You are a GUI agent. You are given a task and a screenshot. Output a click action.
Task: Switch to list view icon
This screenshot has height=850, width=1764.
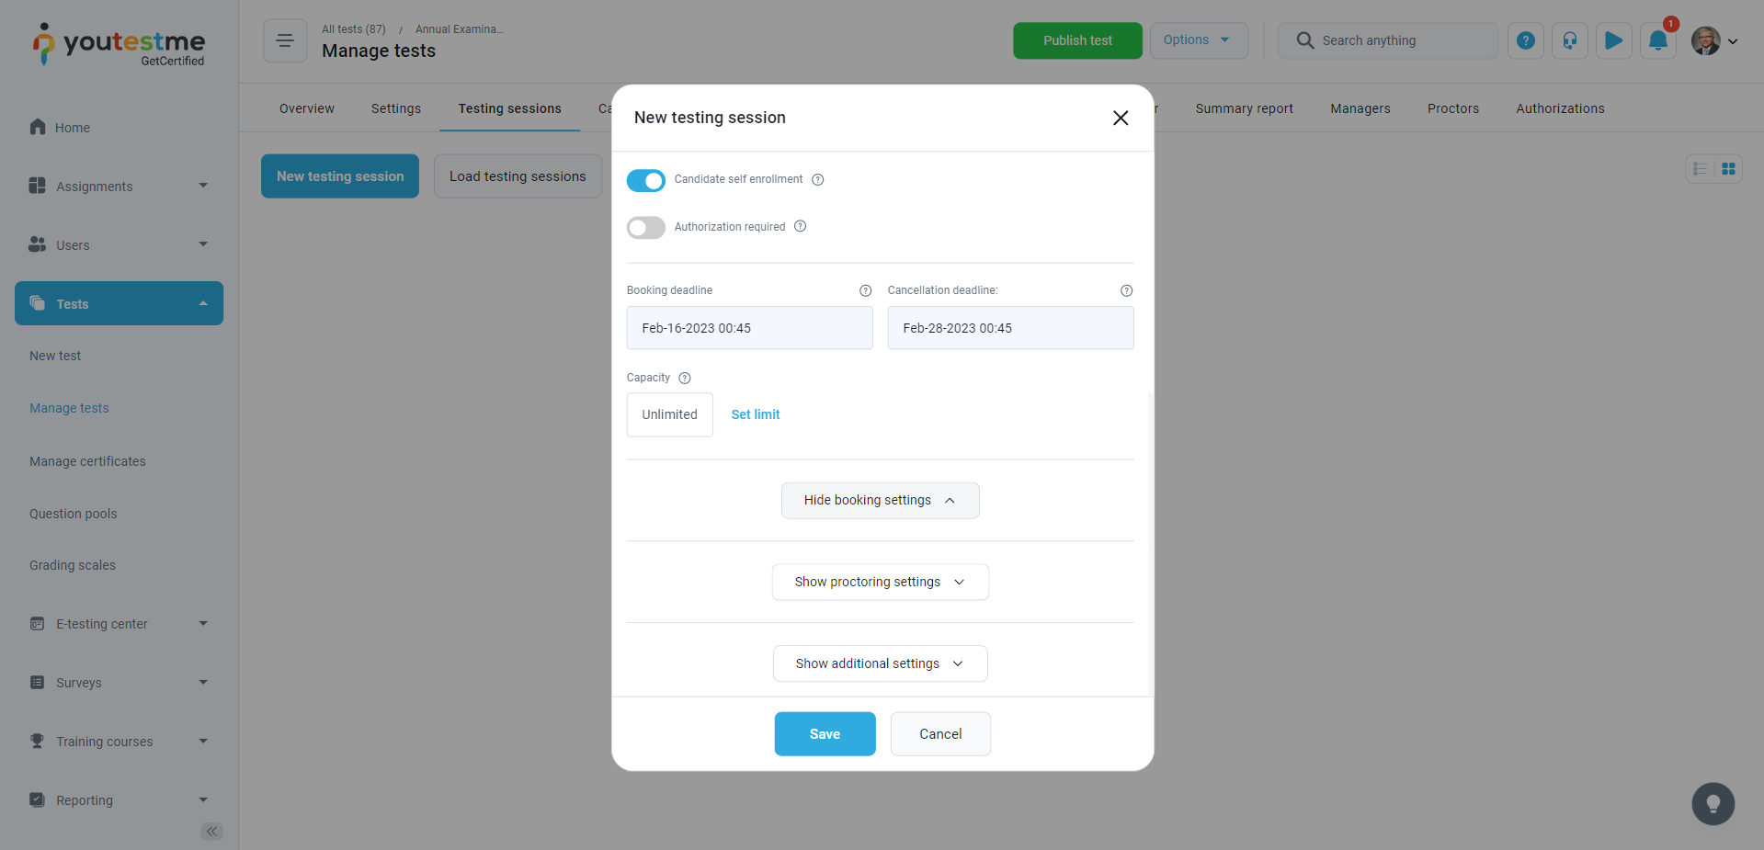[1700, 169]
